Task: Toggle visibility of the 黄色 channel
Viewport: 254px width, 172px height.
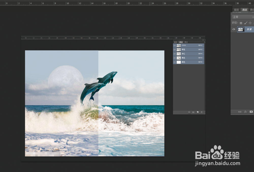Action: pos(174,58)
